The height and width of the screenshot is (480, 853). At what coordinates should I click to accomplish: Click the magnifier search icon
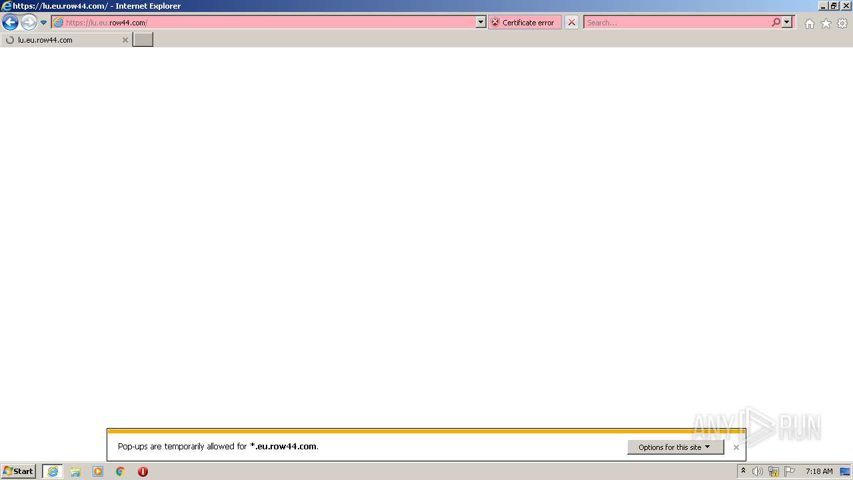click(x=776, y=23)
